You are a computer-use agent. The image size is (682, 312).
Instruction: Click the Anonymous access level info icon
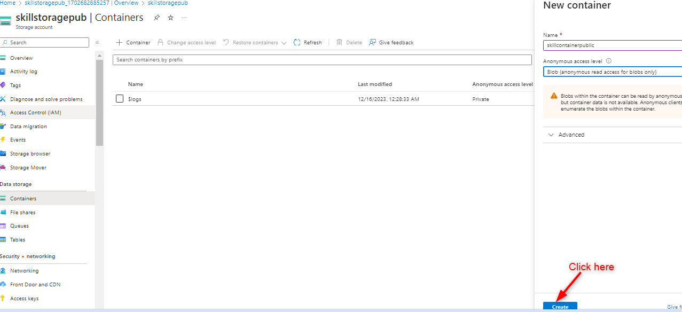(609, 61)
